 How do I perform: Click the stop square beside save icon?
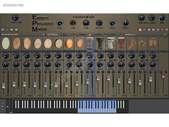(x=7, y=30)
